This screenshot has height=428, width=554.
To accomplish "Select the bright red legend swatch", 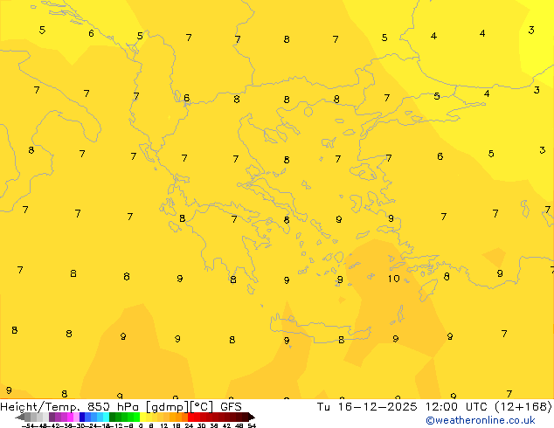I will (x=191, y=417).
